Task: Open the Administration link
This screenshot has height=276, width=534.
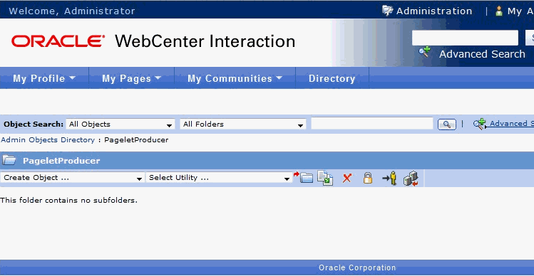Action: coord(434,11)
